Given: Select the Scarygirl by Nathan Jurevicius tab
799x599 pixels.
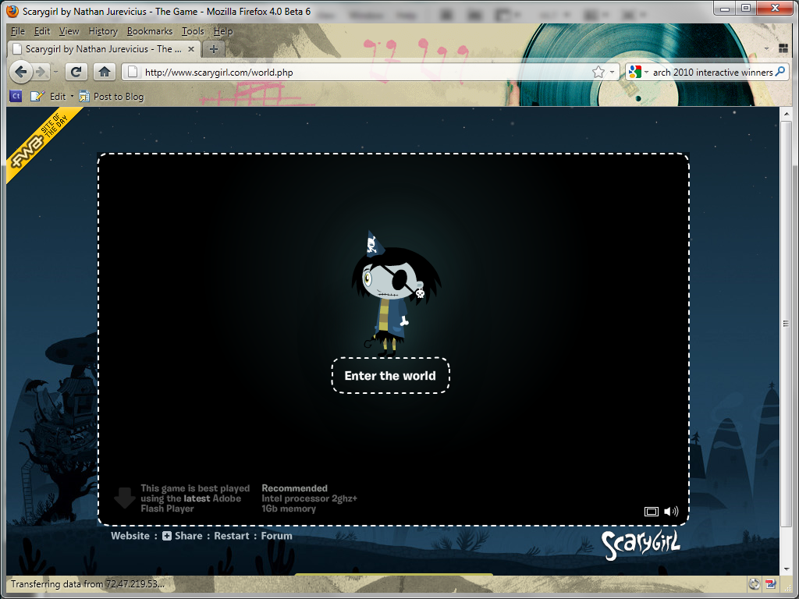Looking at the screenshot, I should [x=104, y=49].
